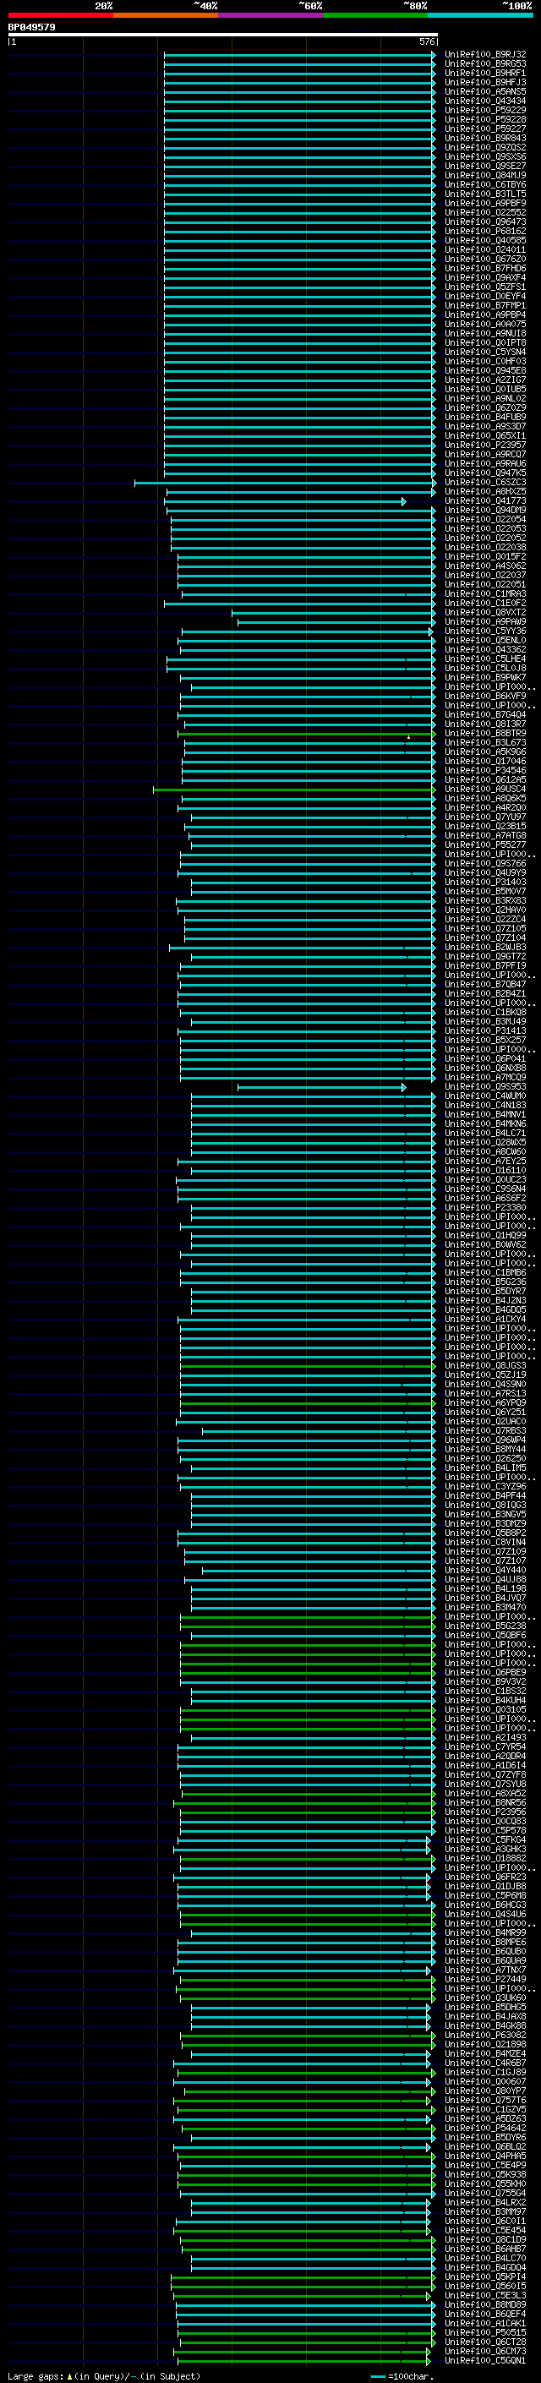This screenshot has height=2383, width=541.
Task: Select hit UniRef100_C5GQN1
Action: 485,2361
